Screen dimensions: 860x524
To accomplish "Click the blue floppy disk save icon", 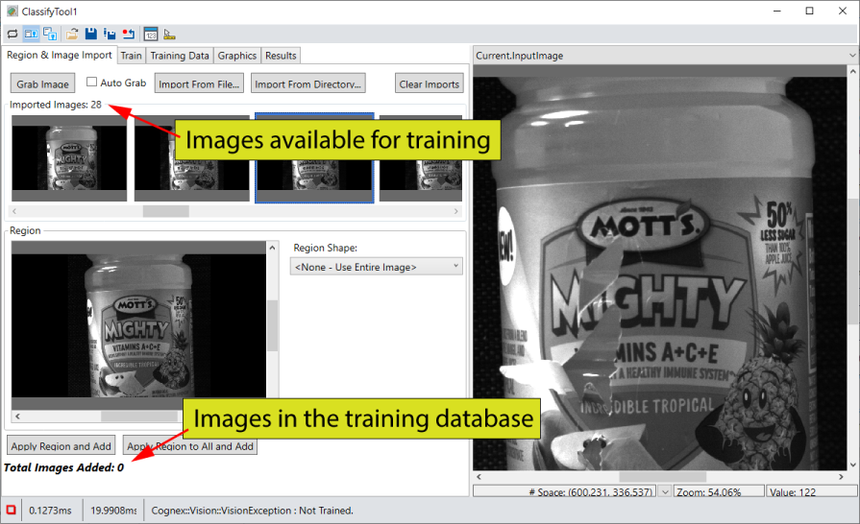I will 91,34.
